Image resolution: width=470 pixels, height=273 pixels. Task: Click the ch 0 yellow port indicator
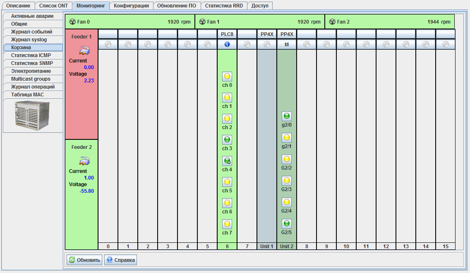click(227, 77)
